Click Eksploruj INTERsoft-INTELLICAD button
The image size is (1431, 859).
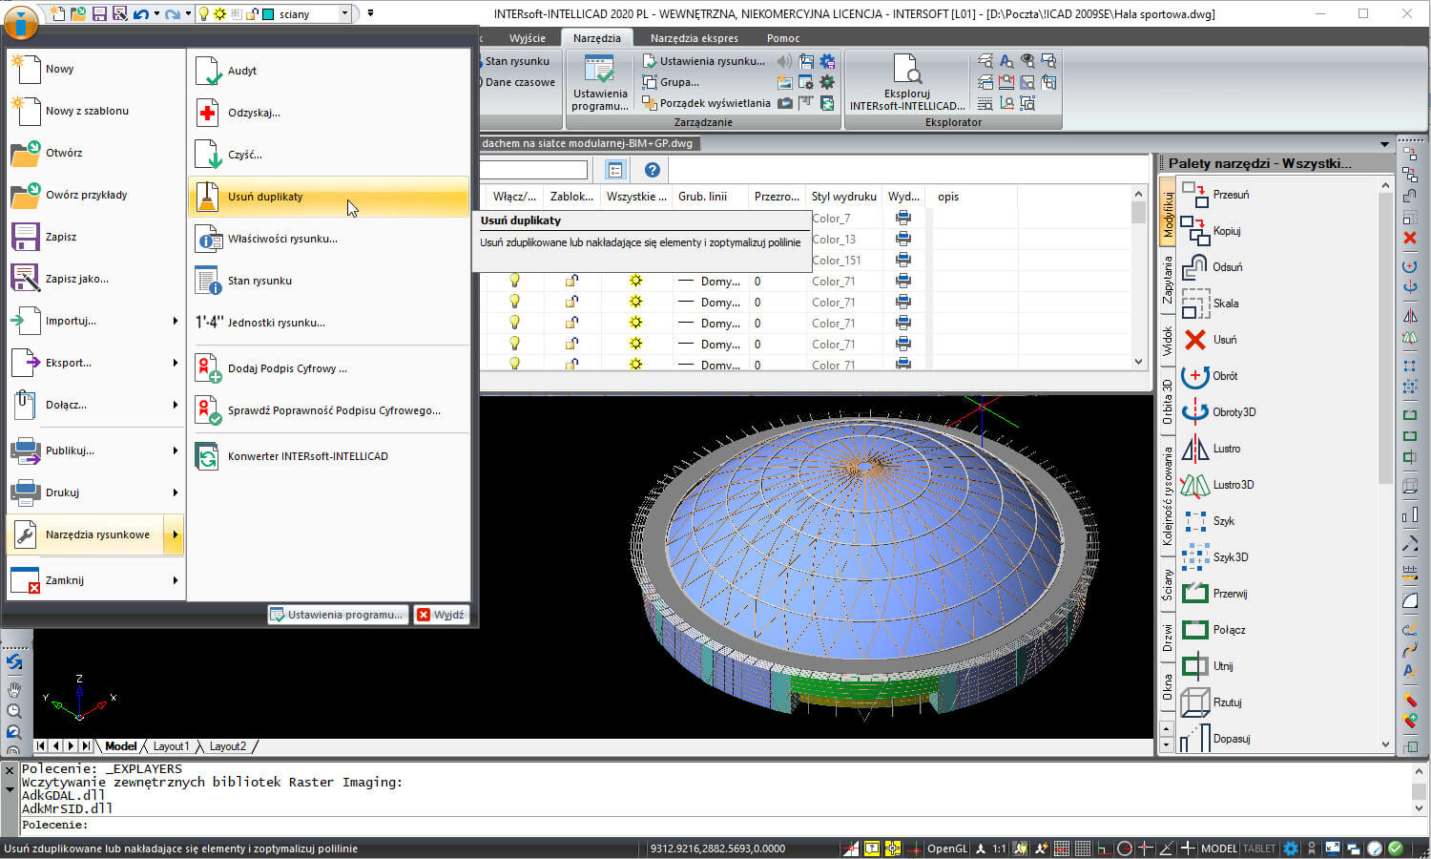click(x=907, y=83)
